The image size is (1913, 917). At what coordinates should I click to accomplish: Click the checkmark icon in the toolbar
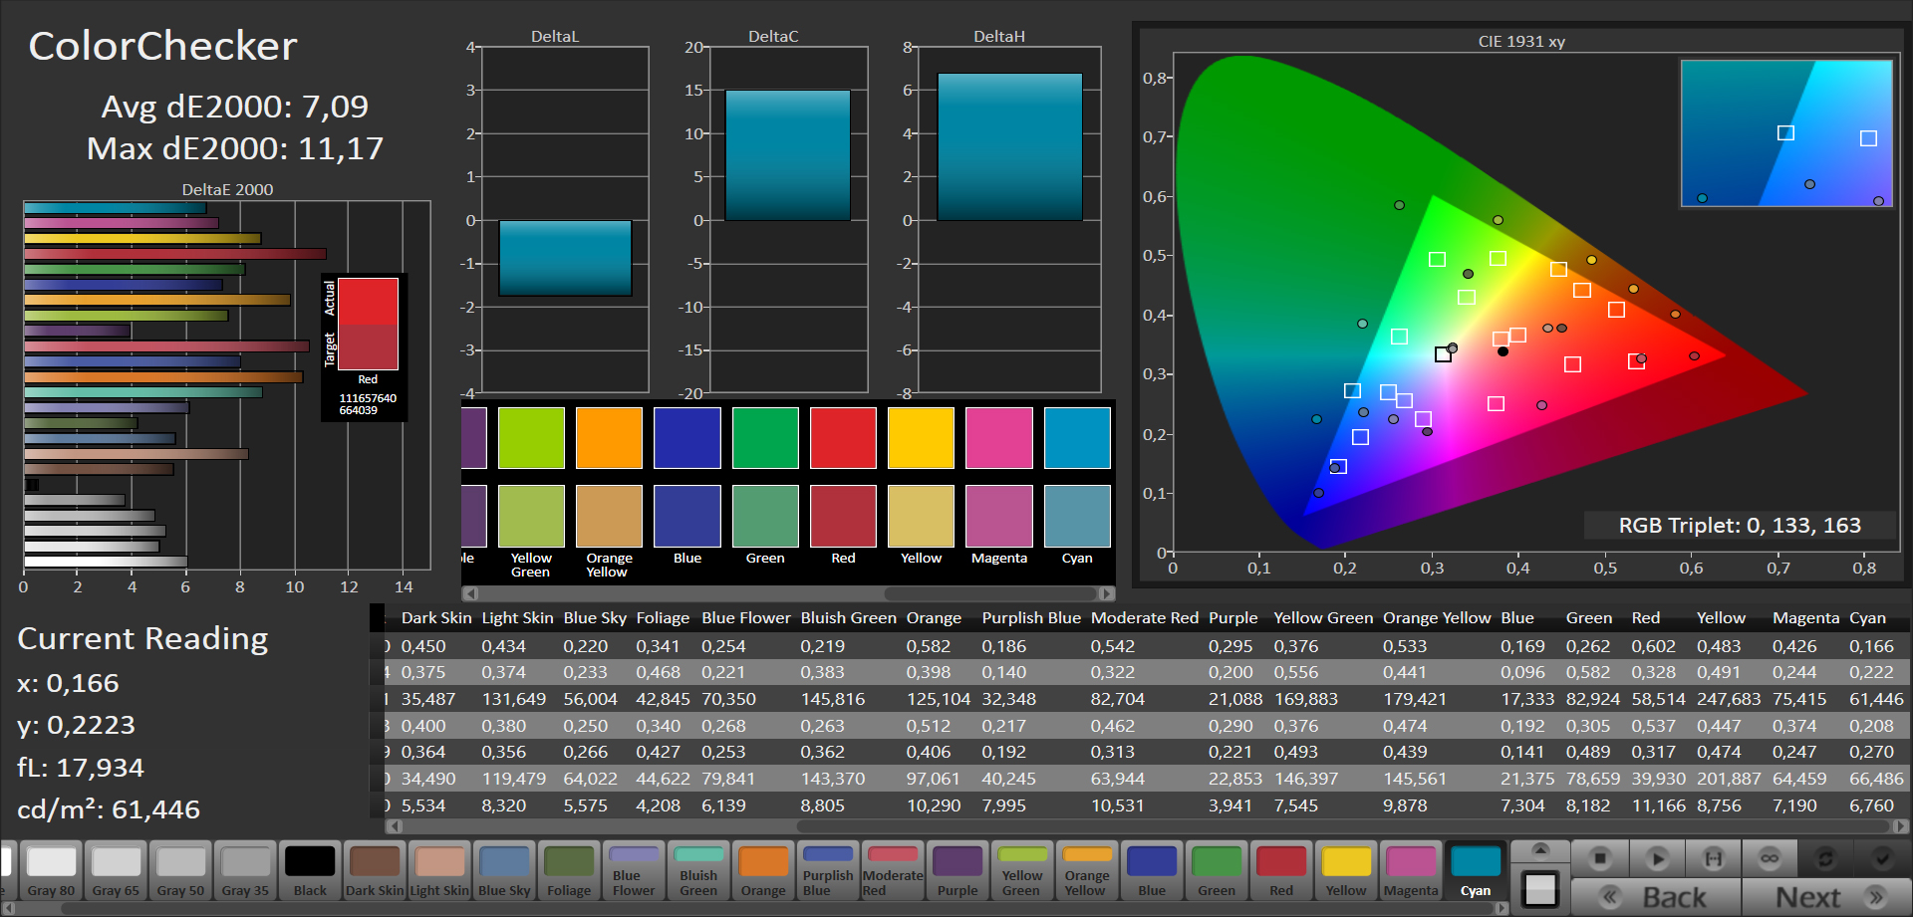[1881, 858]
